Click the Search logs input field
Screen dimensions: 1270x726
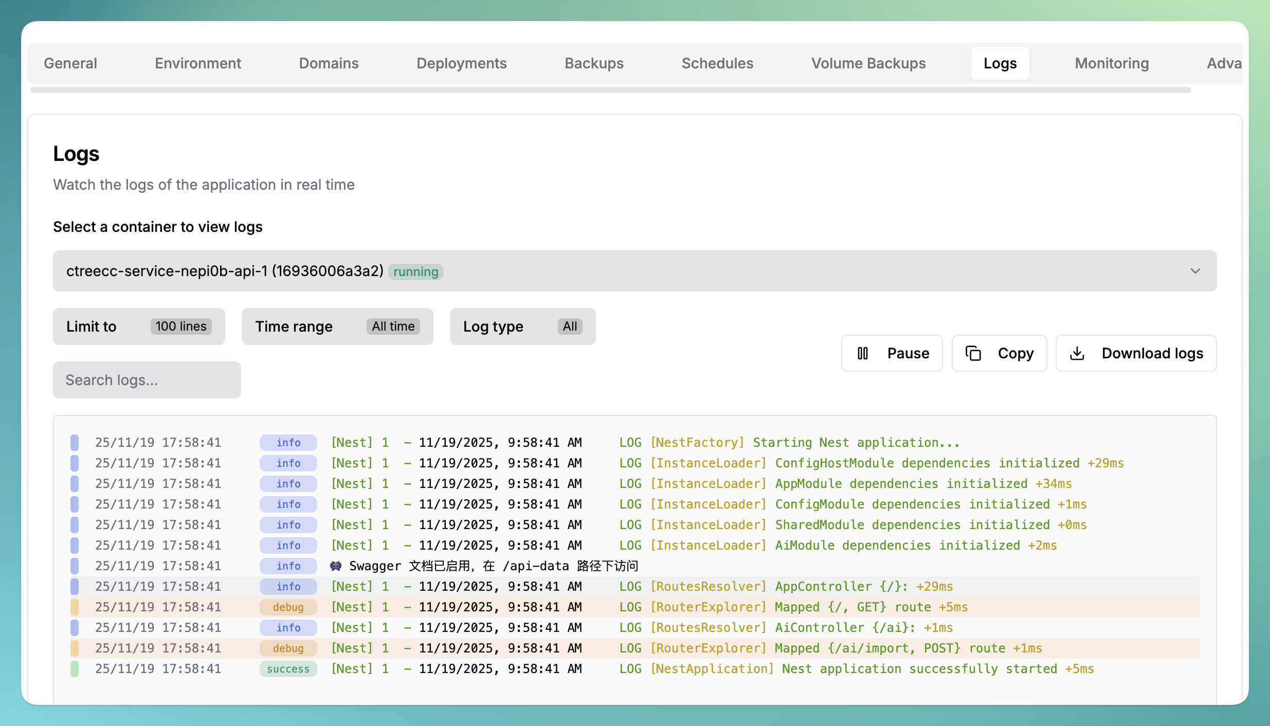click(x=147, y=380)
